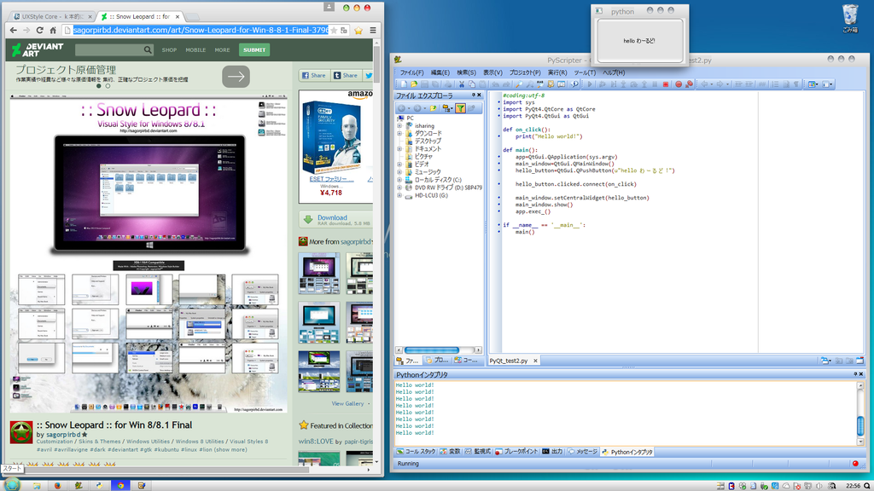Click the green SUBMIT button on DeviantArt

254,49
